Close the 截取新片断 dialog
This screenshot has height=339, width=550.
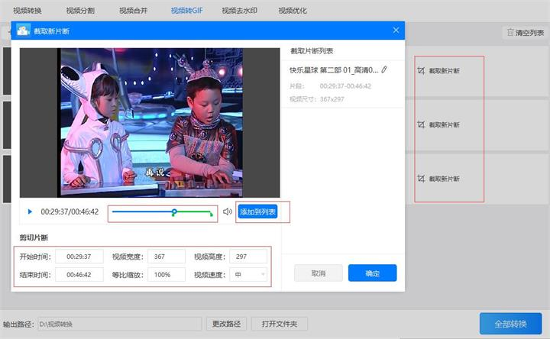(396, 31)
